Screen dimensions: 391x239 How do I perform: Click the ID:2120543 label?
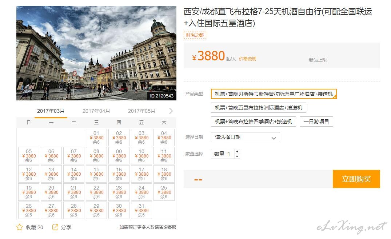(161, 96)
